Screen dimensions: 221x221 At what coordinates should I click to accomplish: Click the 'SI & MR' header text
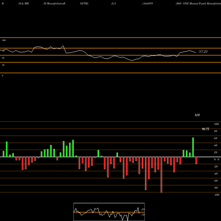[x=23, y=4]
